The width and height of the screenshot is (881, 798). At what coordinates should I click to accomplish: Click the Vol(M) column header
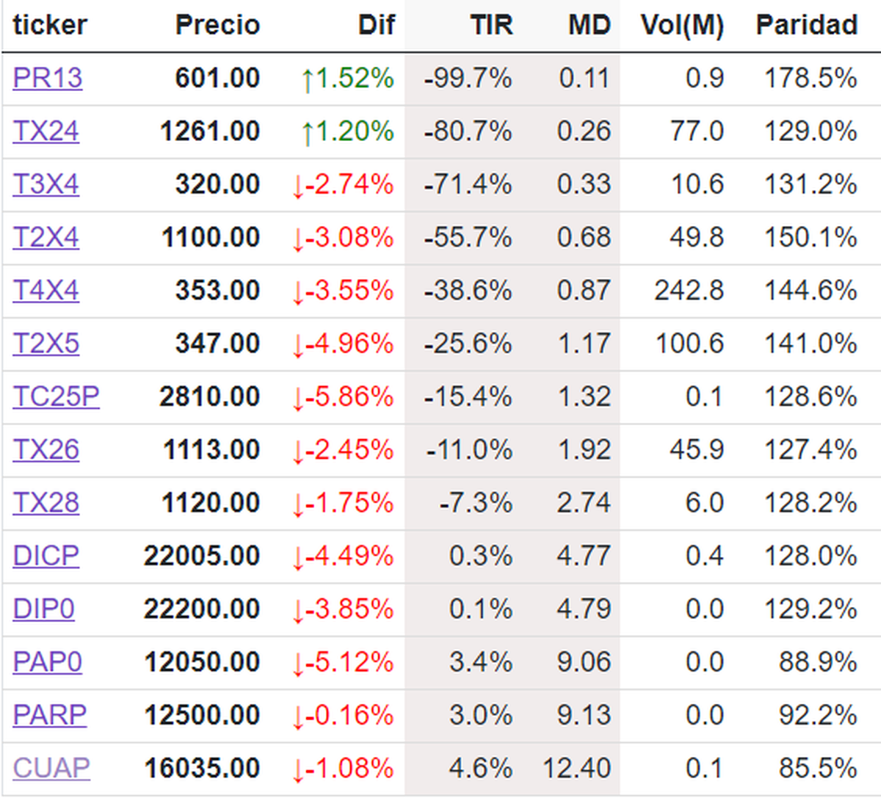tap(682, 26)
